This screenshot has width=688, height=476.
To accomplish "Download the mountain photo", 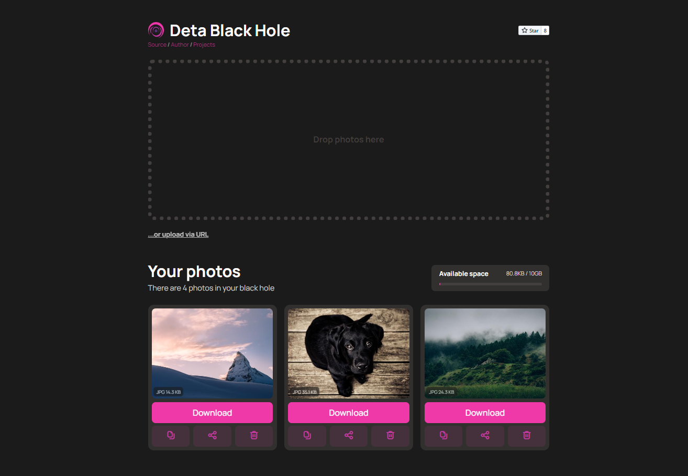I will coord(212,413).
